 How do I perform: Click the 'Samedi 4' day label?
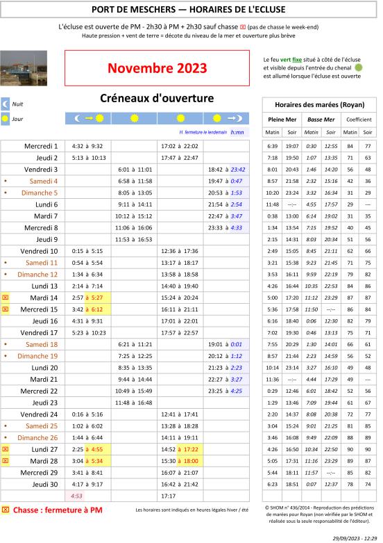coord(43,181)
